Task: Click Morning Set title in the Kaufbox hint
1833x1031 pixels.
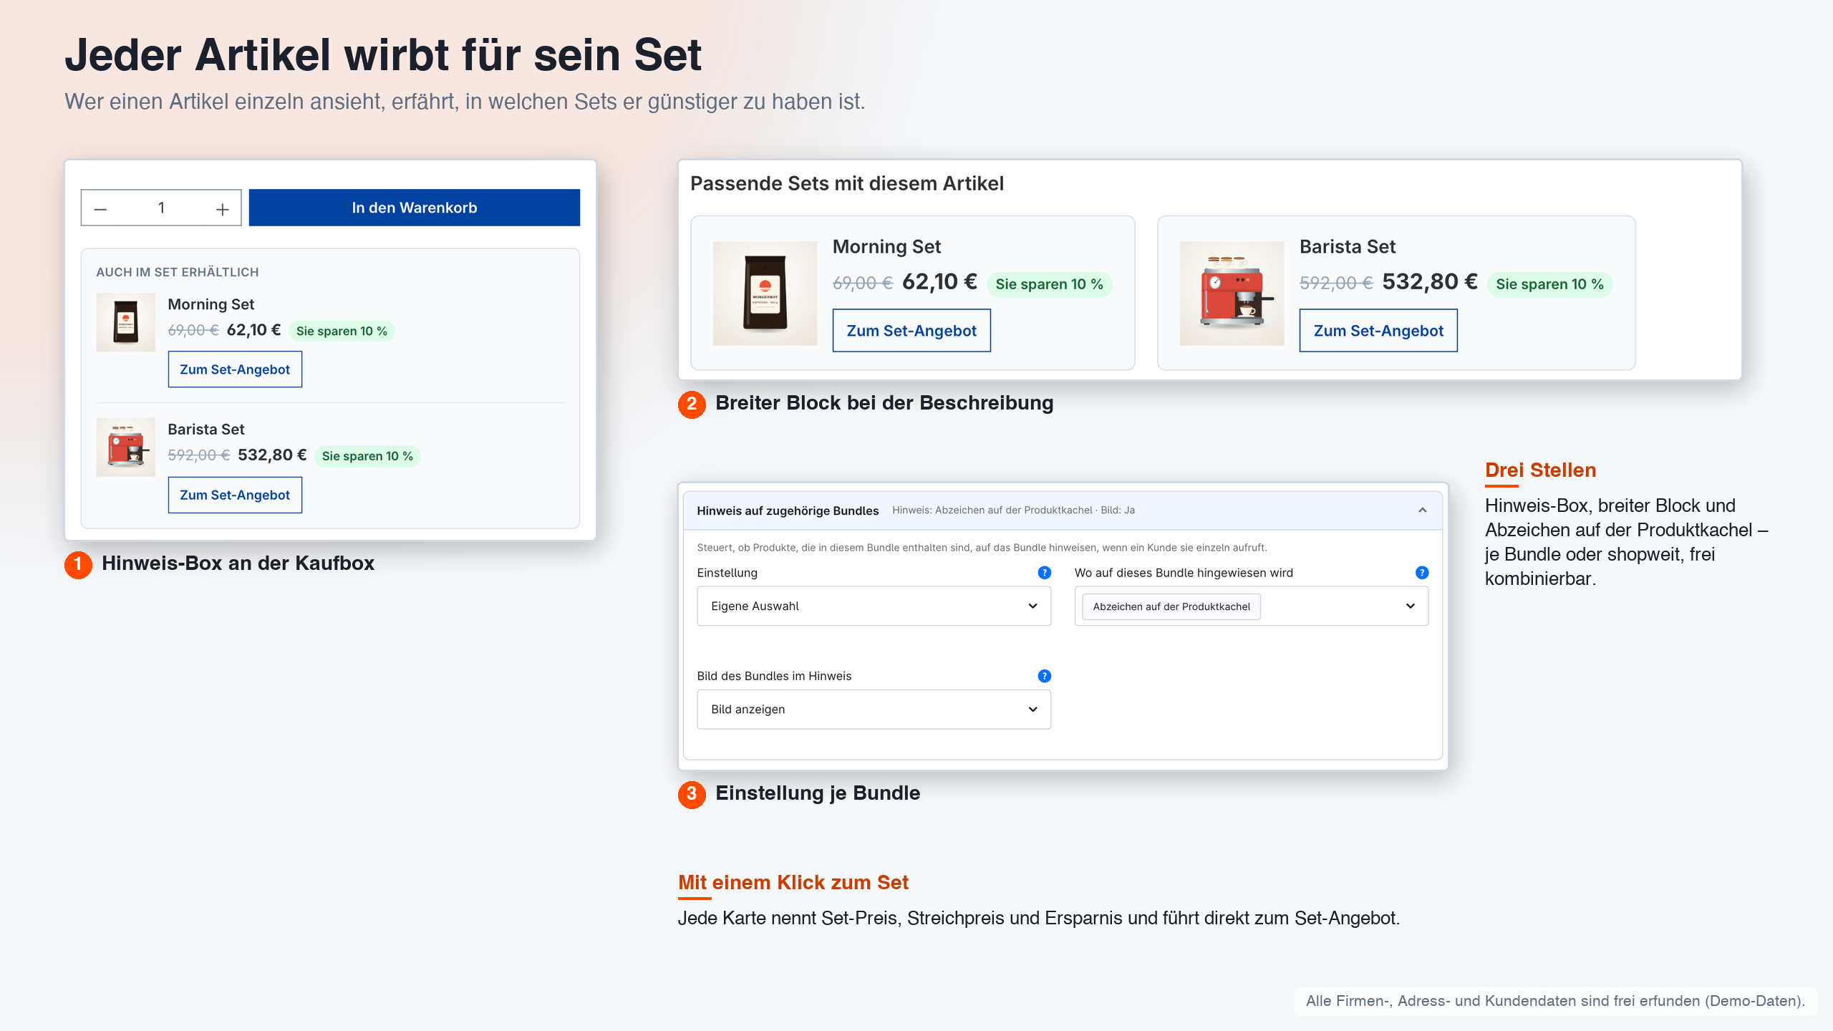Action: pos(211,304)
